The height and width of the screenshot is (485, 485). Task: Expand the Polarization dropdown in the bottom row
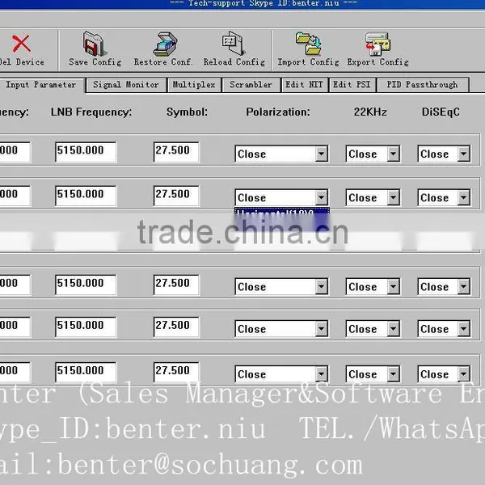(322, 374)
